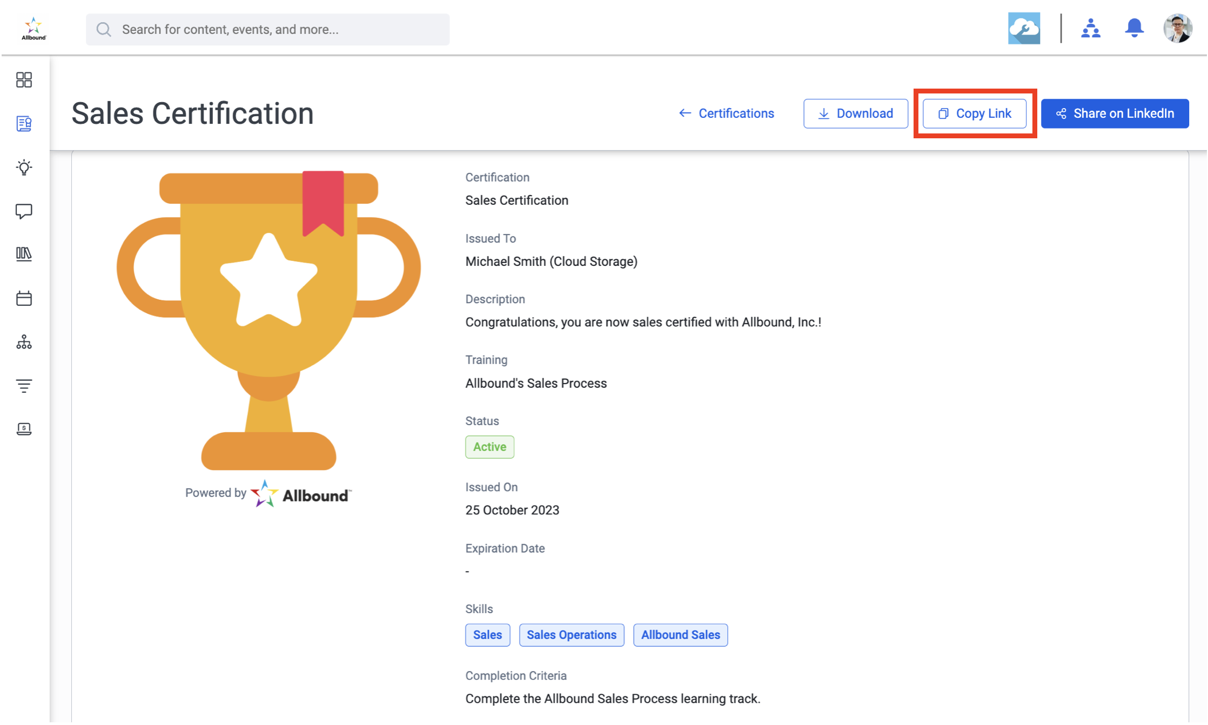This screenshot has width=1208, height=725.
Task: Open the dashboard grid icon in sidebar
Action: pos(24,80)
